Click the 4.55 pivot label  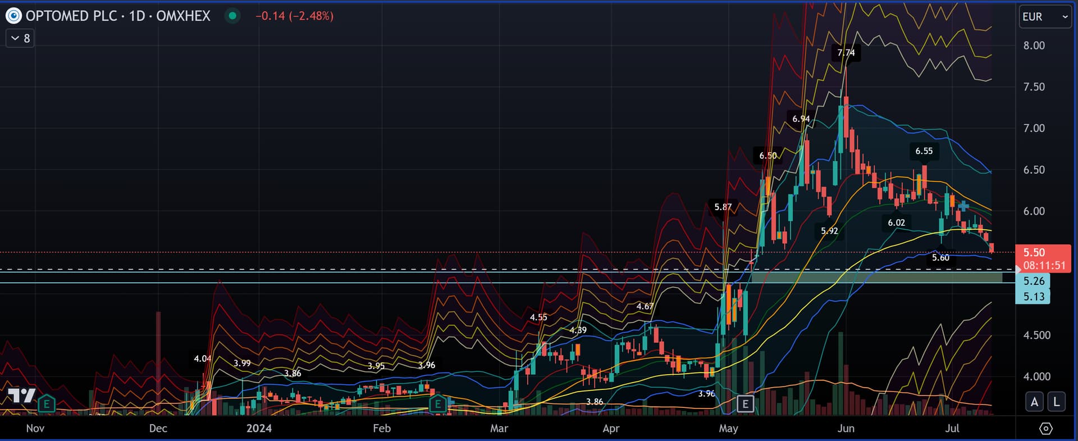click(x=538, y=317)
